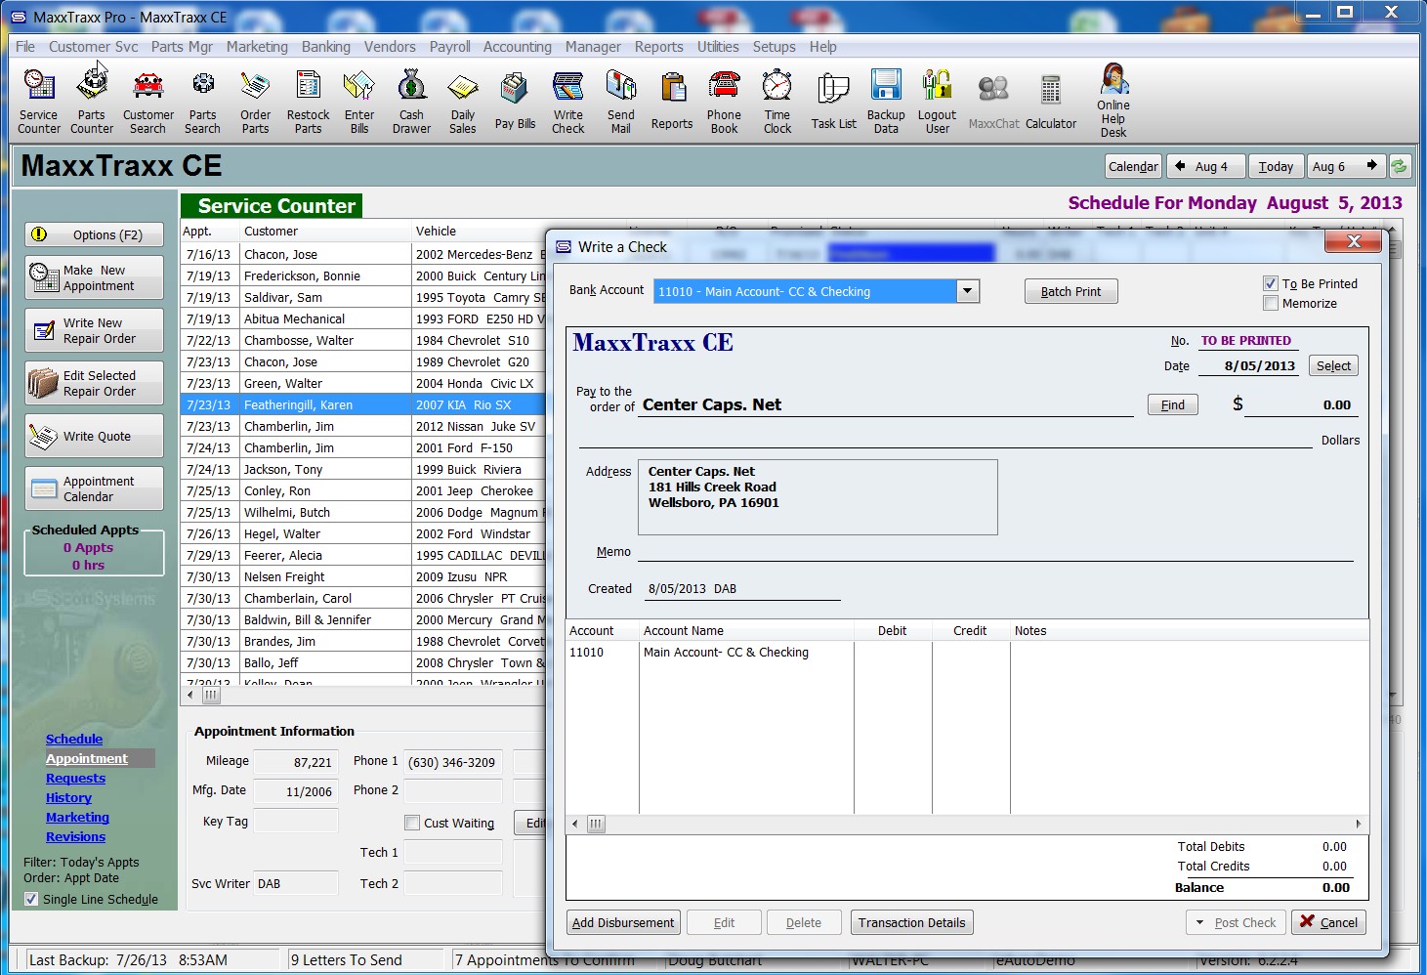Open the Requests link
The image size is (1427, 975).
pyautogui.click(x=75, y=778)
